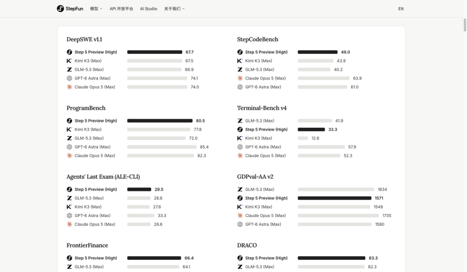This screenshot has height=272, width=467.
Task: Click GPT-6 Astra icon in ProgramBench chart
Action: pos(69,147)
